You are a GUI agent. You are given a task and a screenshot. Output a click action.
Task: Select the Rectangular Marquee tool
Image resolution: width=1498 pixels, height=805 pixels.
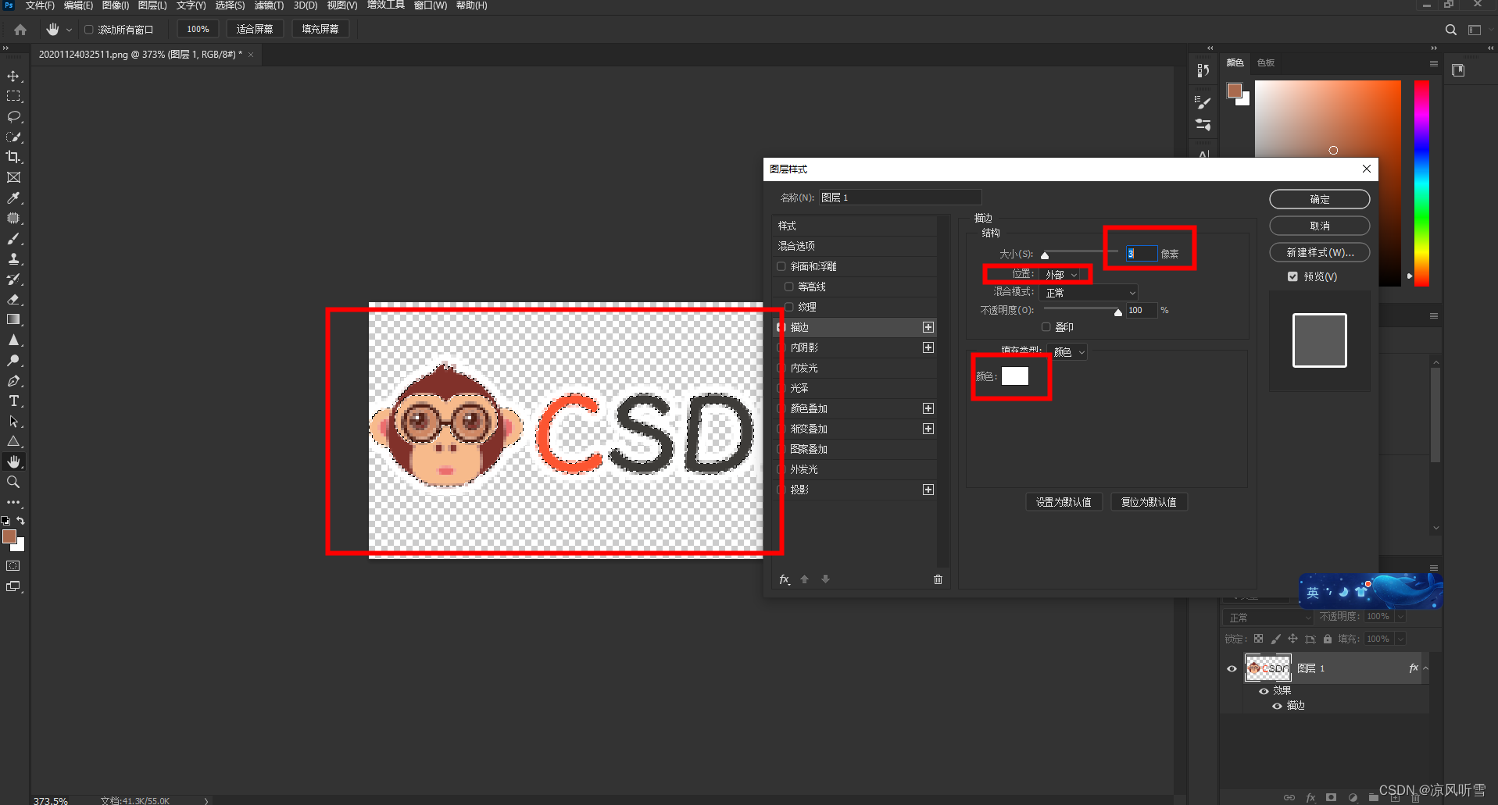click(x=13, y=96)
